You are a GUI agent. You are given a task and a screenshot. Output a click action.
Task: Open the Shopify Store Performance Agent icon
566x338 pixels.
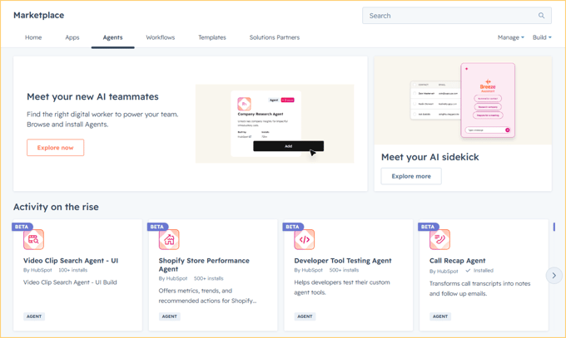point(169,240)
